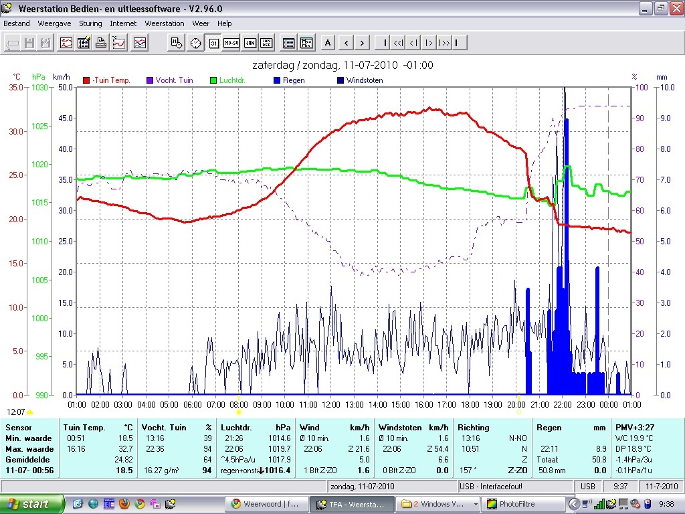Open the Weerstation menu
The height and width of the screenshot is (514, 685).
pyautogui.click(x=165, y=23)
